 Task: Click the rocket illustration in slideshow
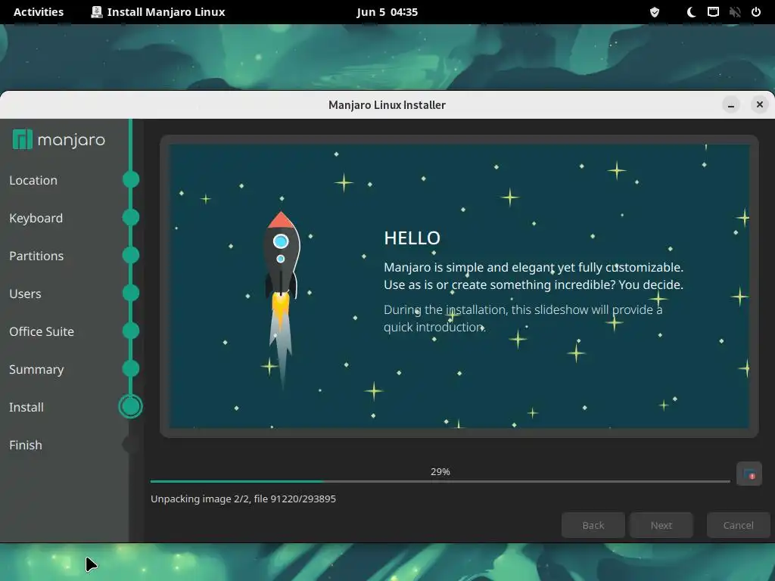[x=281, y=301]
